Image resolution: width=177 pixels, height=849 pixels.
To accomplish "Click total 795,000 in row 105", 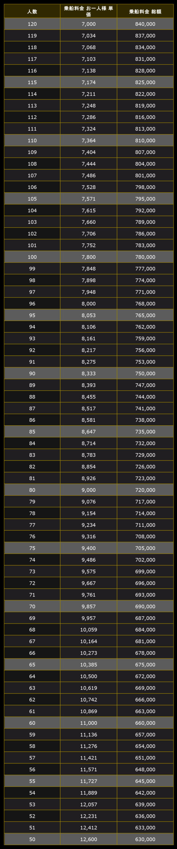I will point(145,199).
